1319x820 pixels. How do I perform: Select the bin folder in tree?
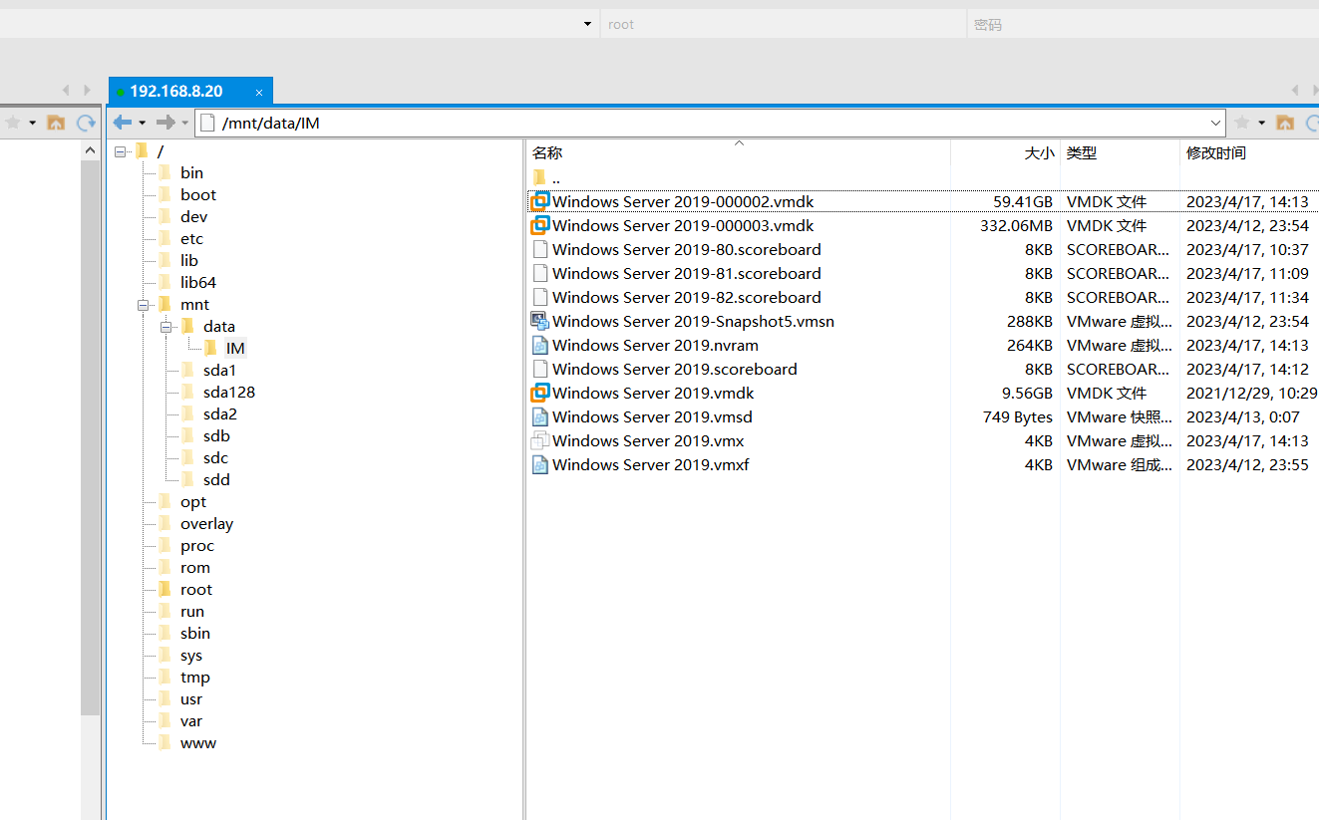(191, 173)
